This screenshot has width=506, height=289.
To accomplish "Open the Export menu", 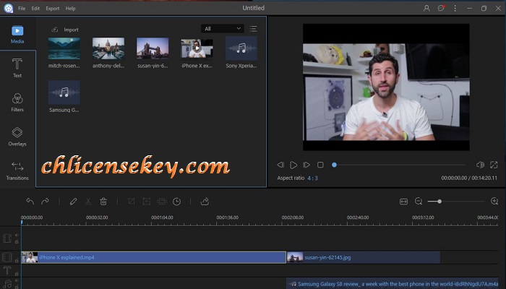I will [53, 9].
